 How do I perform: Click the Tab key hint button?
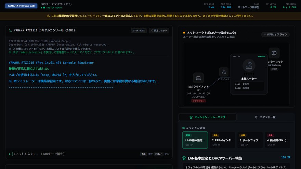click(143, 154)
